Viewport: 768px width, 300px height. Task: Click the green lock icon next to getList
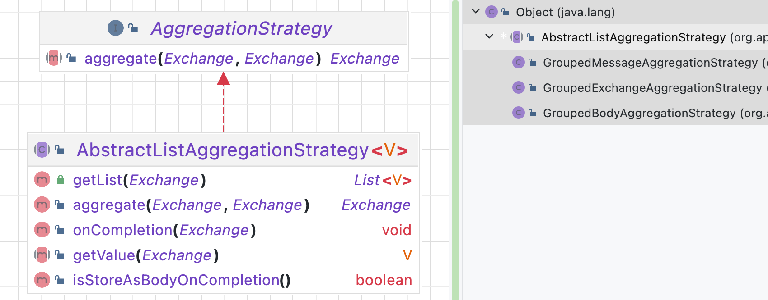[60, 180]
